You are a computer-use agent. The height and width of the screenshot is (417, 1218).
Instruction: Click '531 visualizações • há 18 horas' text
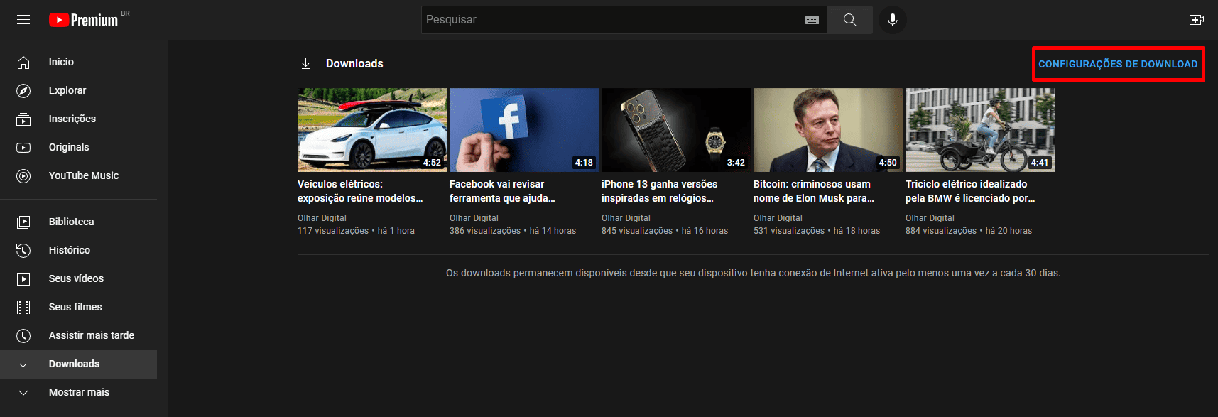(817, 231)
